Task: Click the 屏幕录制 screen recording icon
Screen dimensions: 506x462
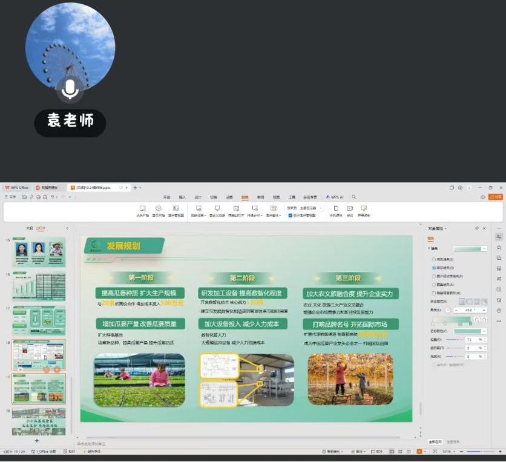Action: point(364,208)
